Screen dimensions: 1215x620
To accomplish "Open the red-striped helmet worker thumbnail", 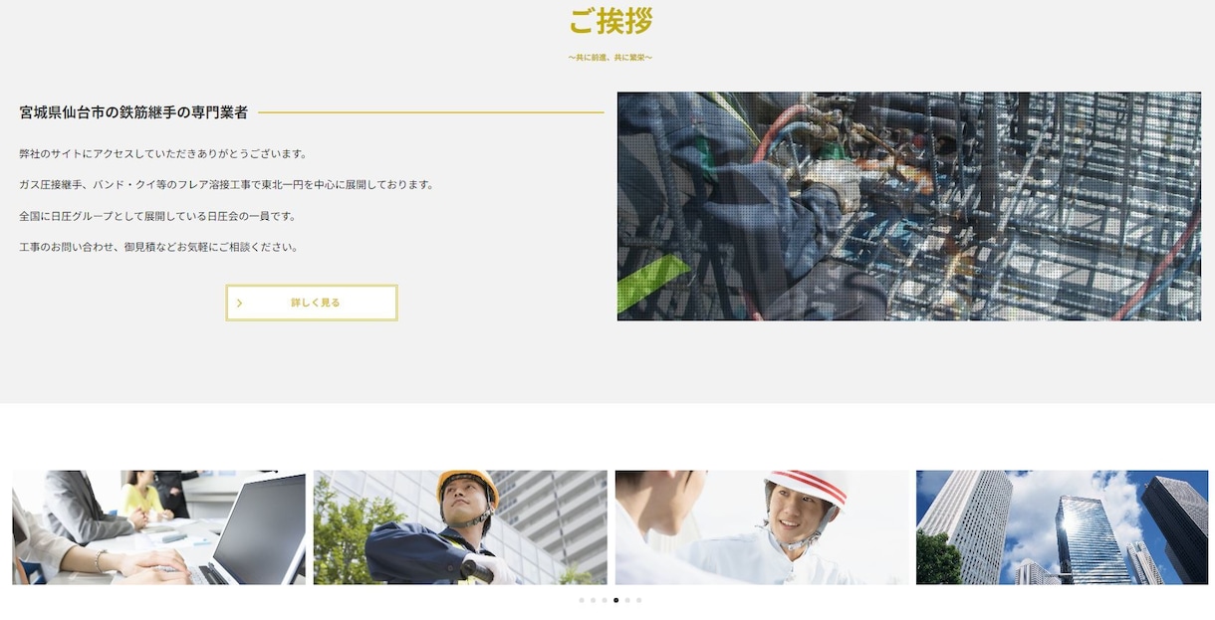I will (762, 527).
